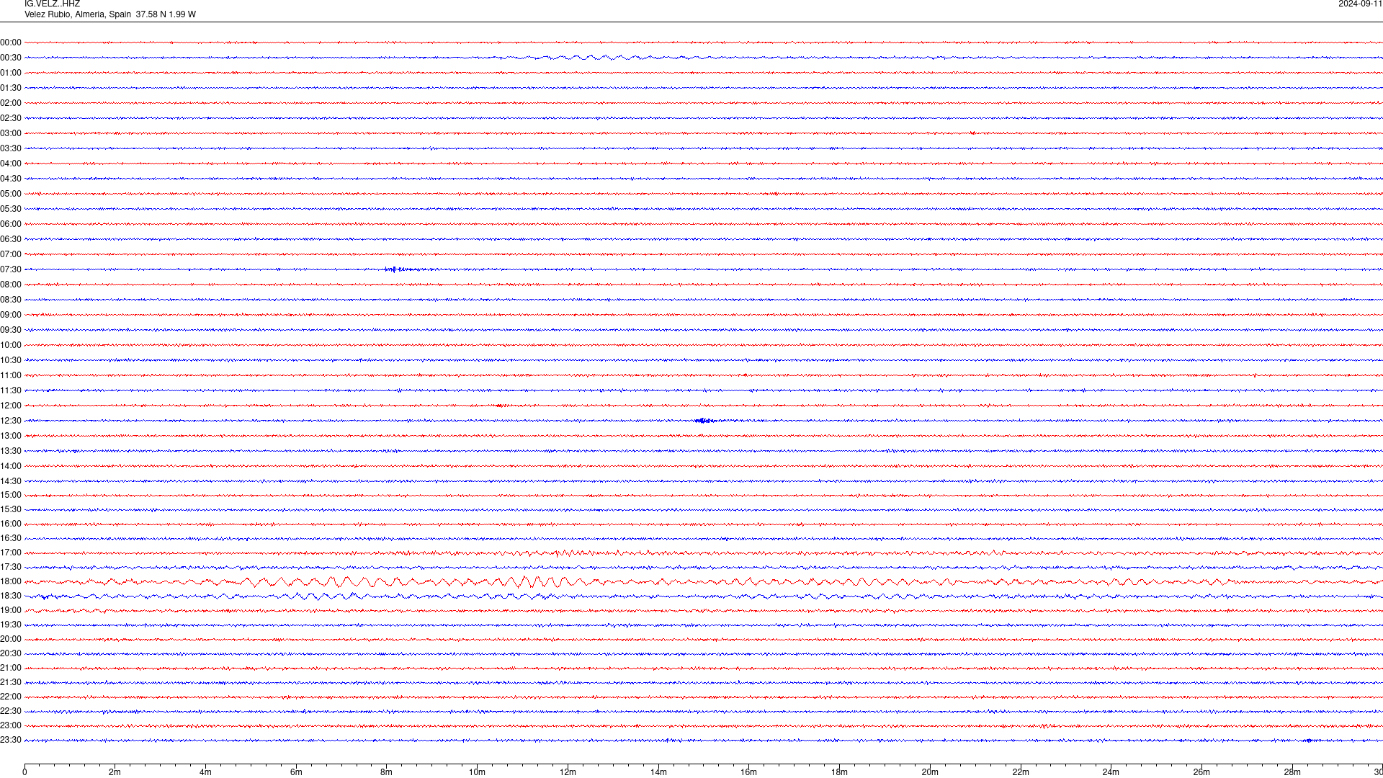1383x778 pixels.
Task: Click the station code IG.VELZ..HHZ
Action: coord(52,4)
